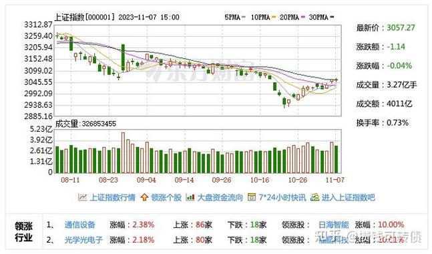This screenshot has height=254, width=432.
Task: Click the 10-16 date axis label
Action: (x=260, y=180)
